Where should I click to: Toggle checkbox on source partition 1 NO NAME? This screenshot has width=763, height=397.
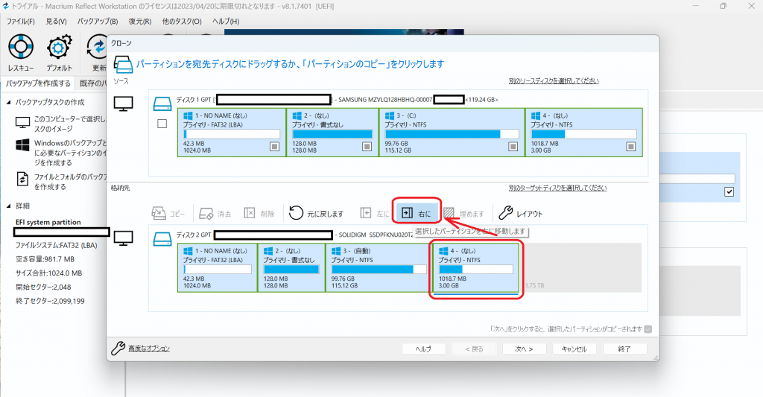click(x=274, y=147)
